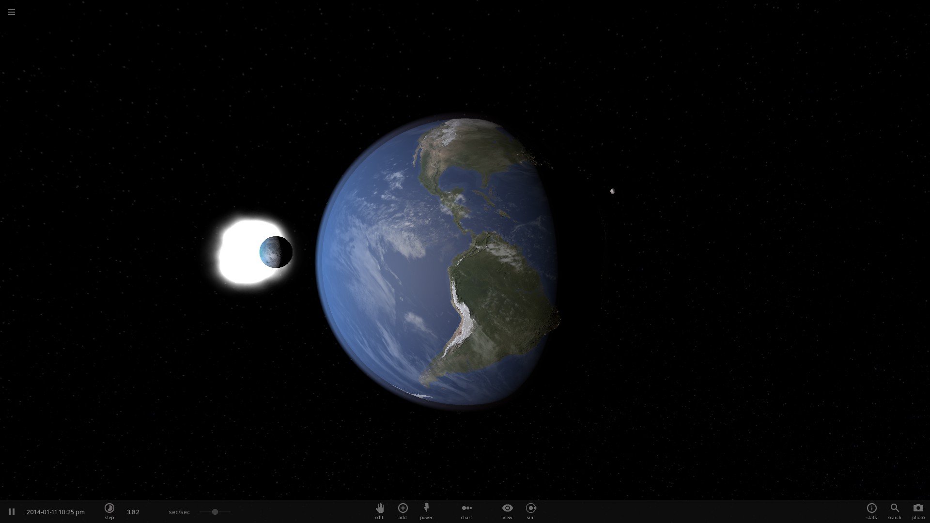Open the hamburger main menu
Image resolution: width=930 pixels, height=523 pixels.
coord(12,12)
